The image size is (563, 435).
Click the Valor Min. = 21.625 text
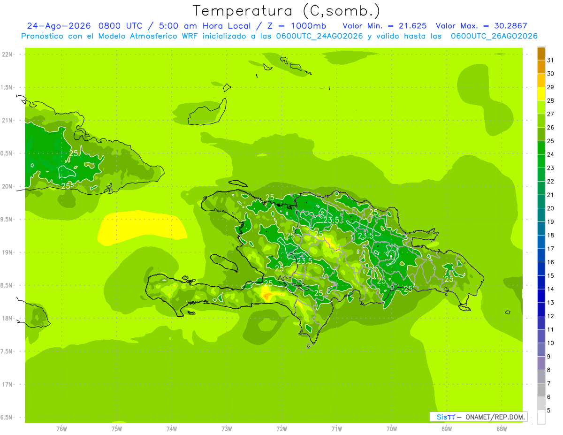(x=384, y=26)
